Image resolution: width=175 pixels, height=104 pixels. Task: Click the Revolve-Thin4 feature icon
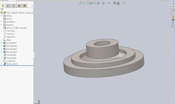[4, 64]
